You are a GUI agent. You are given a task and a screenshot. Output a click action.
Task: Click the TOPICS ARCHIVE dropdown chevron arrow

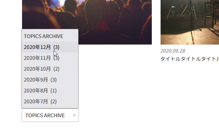pyautogui.click(x=74, y=115)
